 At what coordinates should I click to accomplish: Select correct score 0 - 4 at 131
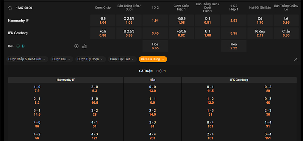click(x=210, y=124)
